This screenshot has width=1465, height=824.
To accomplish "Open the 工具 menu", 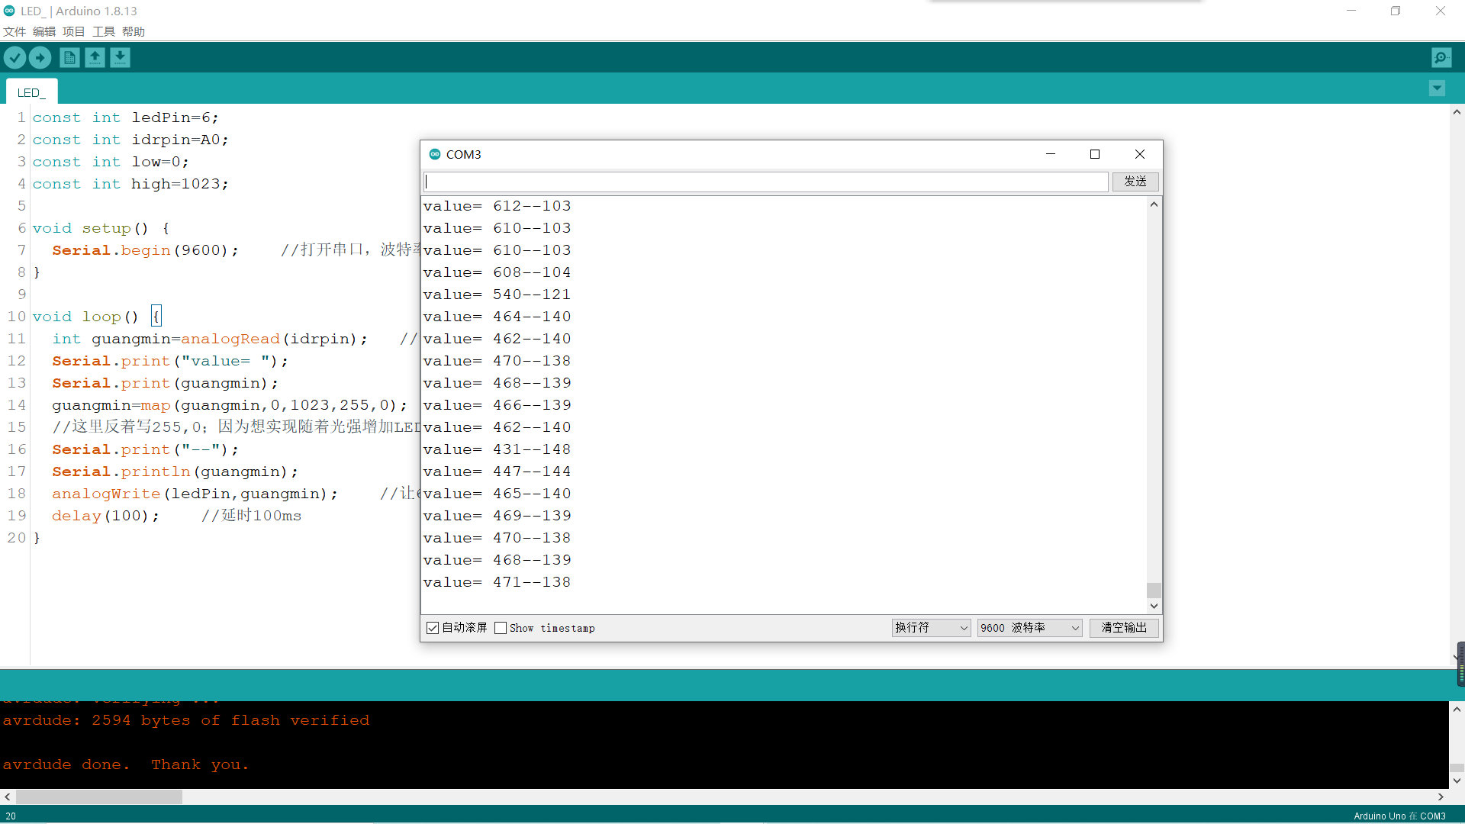I will pos(104,31).
